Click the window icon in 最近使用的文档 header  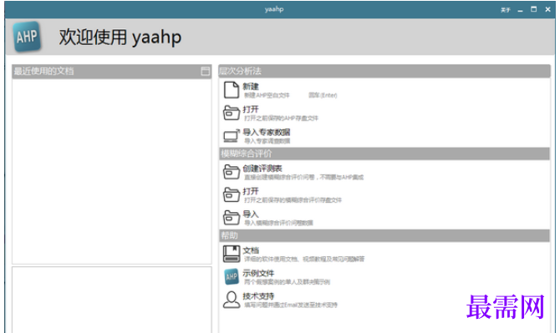point(206,71)
